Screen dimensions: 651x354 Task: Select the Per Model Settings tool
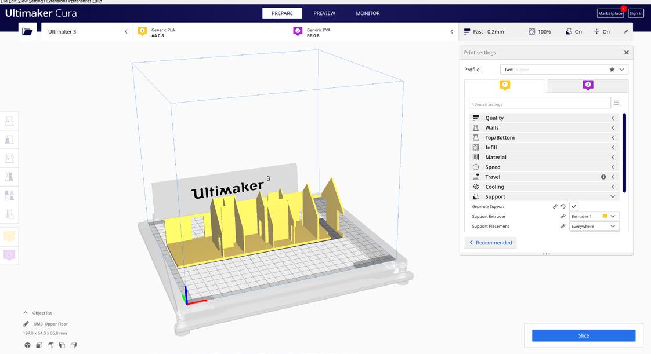pos(9,195)
